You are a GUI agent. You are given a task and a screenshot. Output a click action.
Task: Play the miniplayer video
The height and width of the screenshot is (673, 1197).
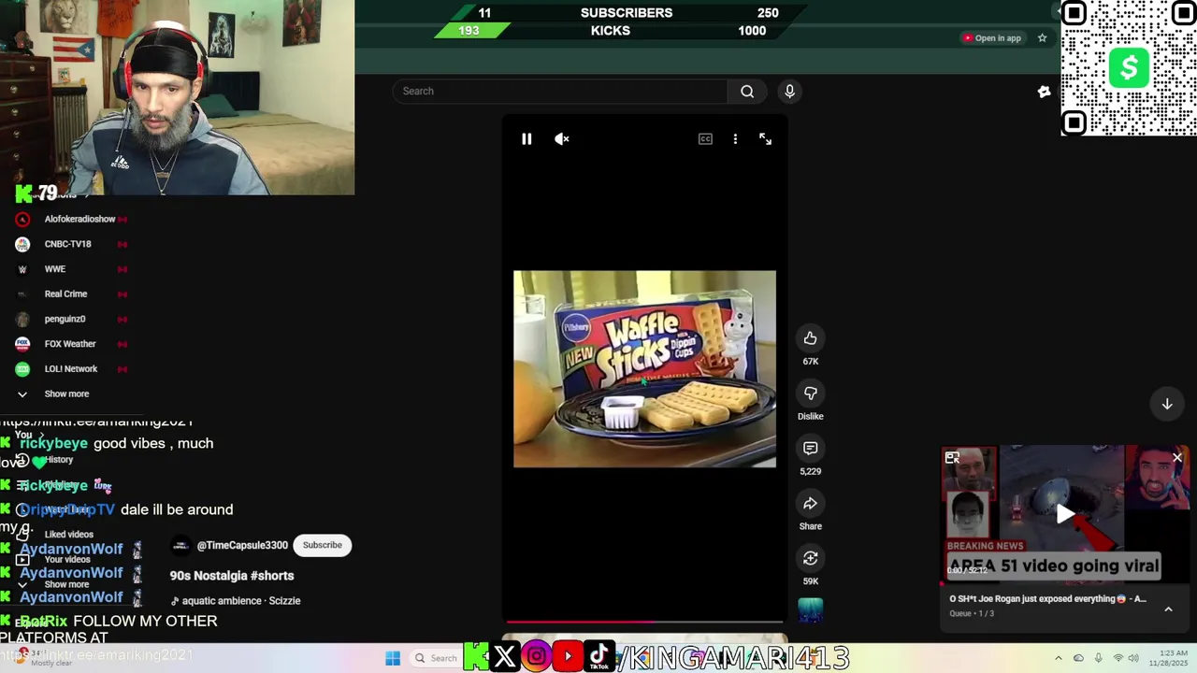1065,513
